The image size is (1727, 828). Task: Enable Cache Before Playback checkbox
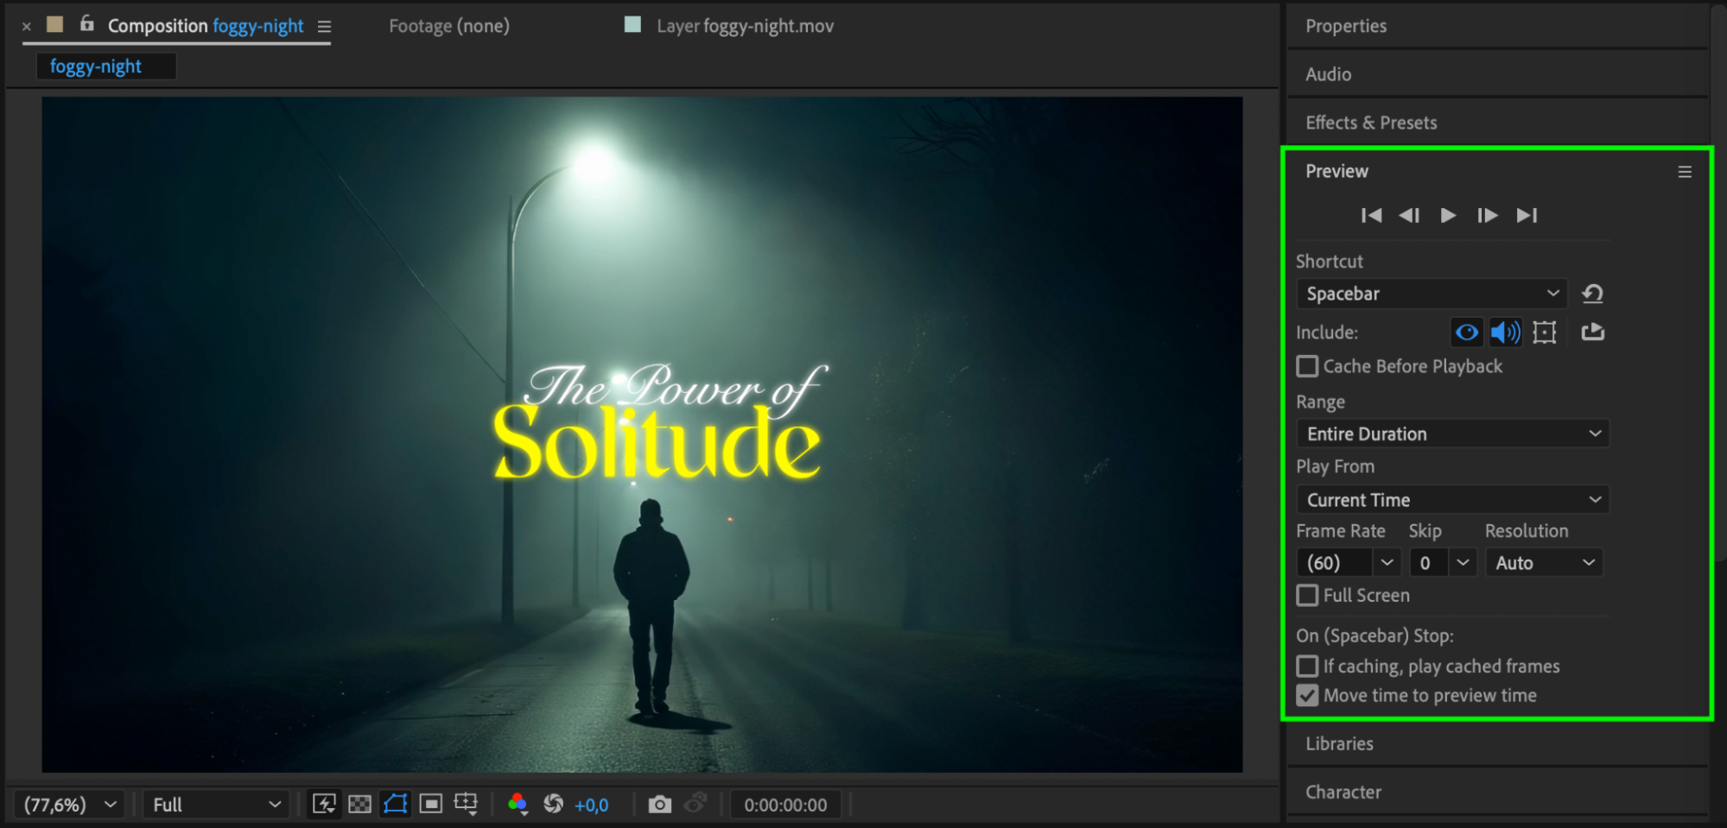pos(1307,366)
